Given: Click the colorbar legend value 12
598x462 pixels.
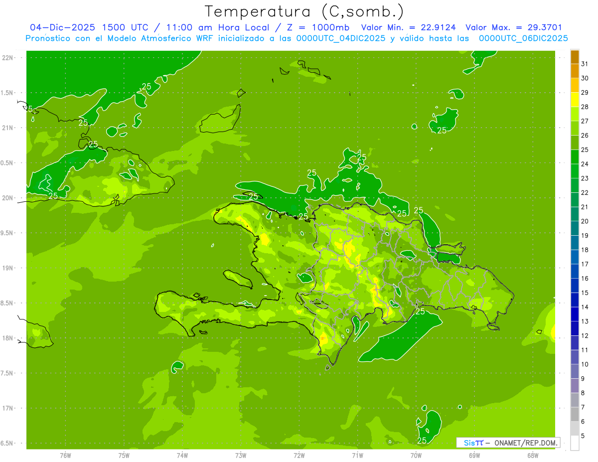Looking at the screenshot, I should click(x=585, y=336).
